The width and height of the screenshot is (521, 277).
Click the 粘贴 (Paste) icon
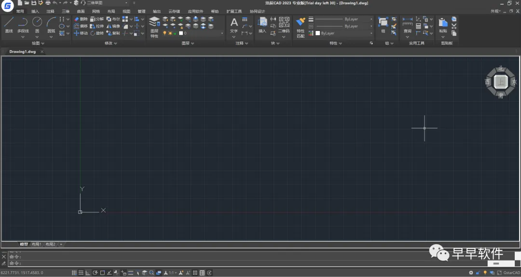click(x=443, y=25)
